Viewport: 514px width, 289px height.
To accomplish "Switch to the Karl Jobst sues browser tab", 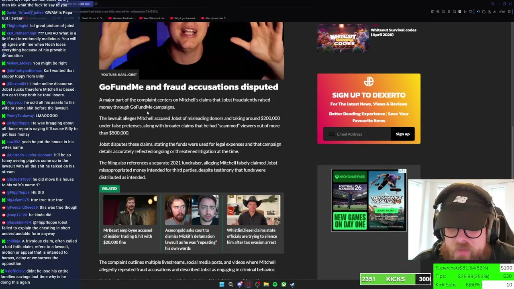I will pyautogui.click(x=74, y=4).
